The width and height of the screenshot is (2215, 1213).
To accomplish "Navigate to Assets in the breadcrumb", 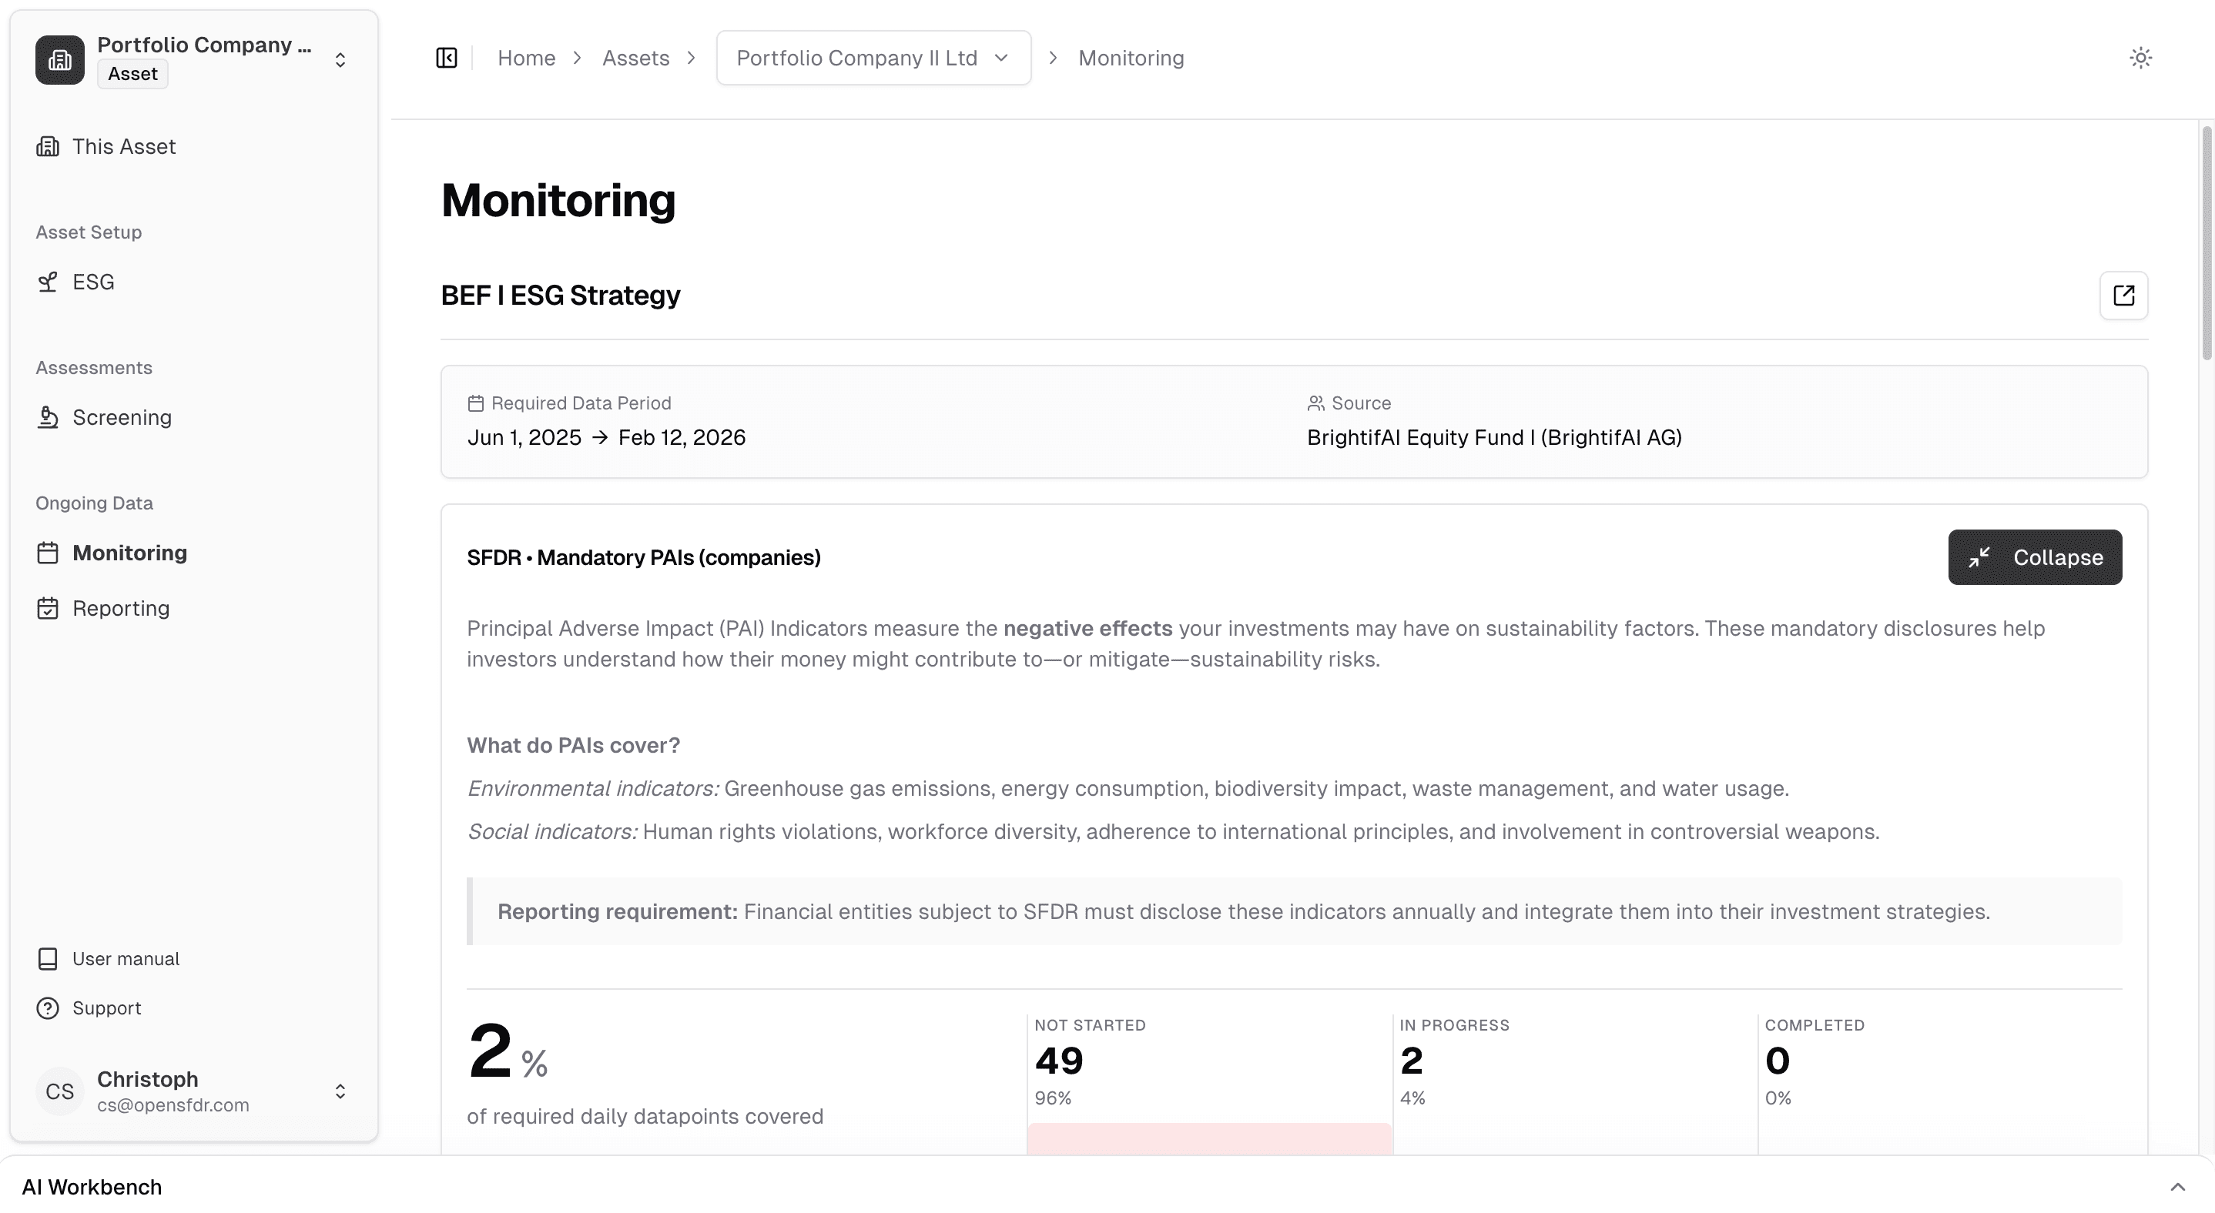I will 636,58.
